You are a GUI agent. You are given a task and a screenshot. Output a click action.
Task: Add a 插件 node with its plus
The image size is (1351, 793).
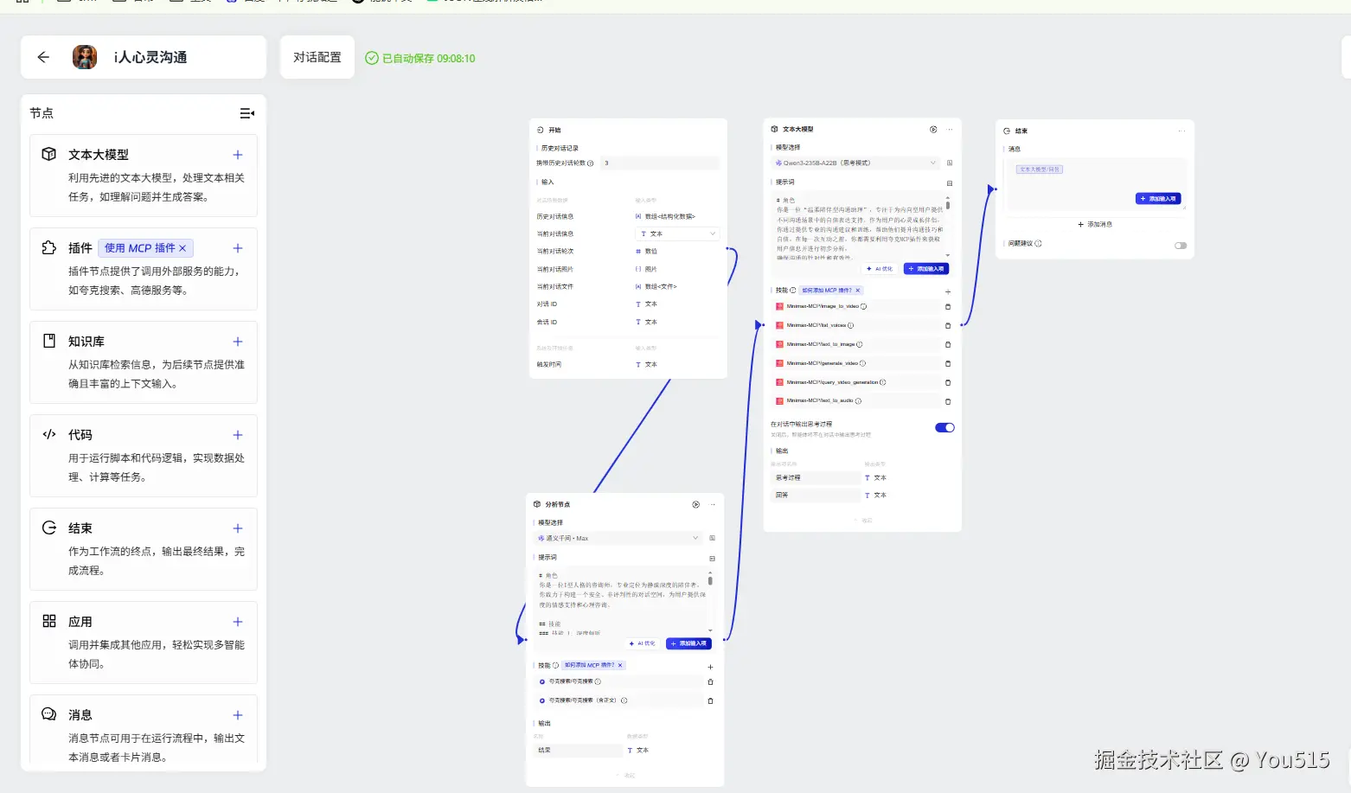point(238,248)
